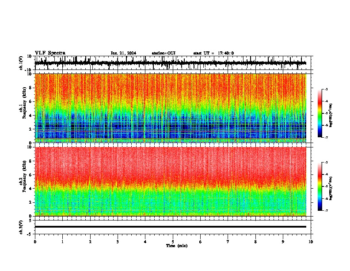Click the ch.1 voltage waveform trace
The image size is (350, 271).
coord(171,63)
